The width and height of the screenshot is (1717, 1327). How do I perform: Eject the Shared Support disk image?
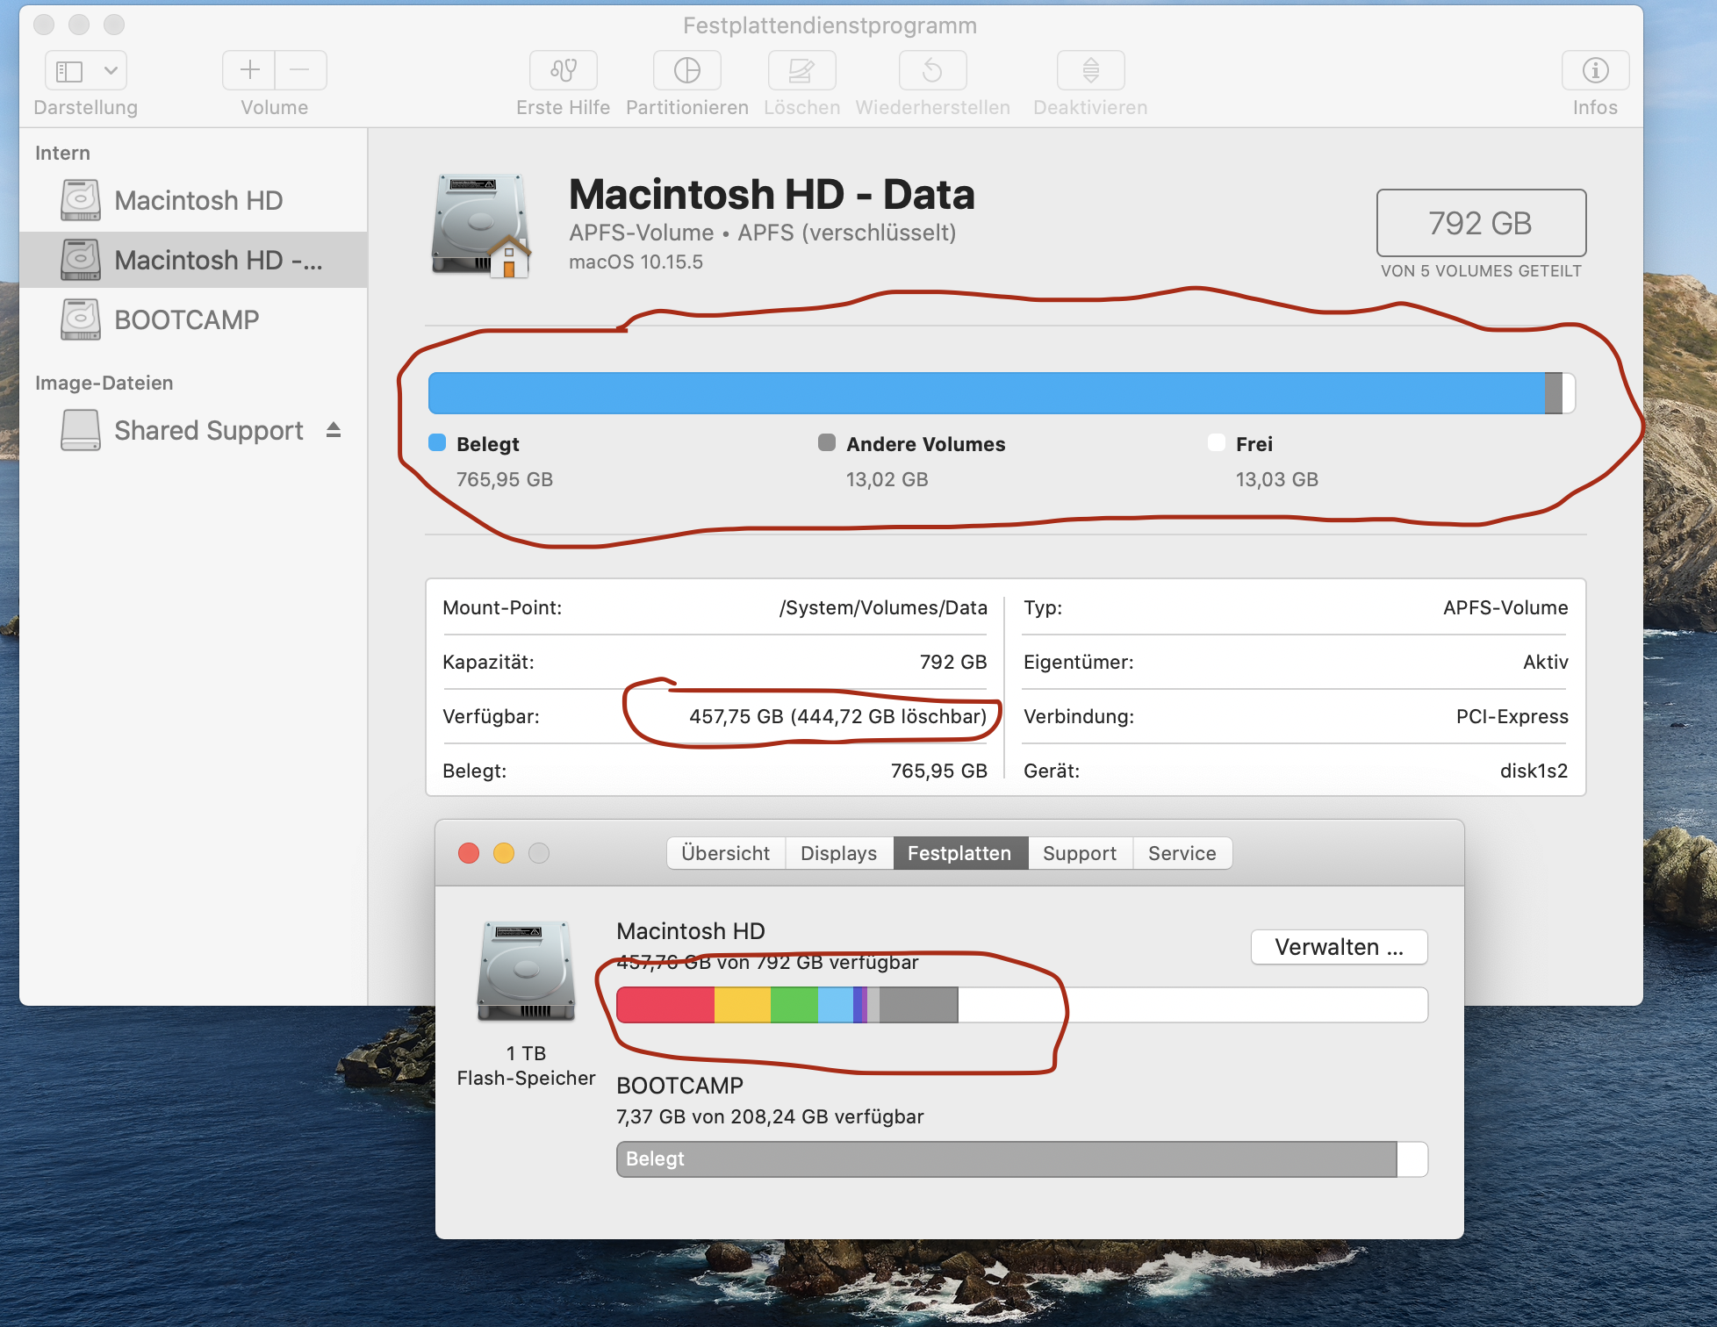coord(334,430)
